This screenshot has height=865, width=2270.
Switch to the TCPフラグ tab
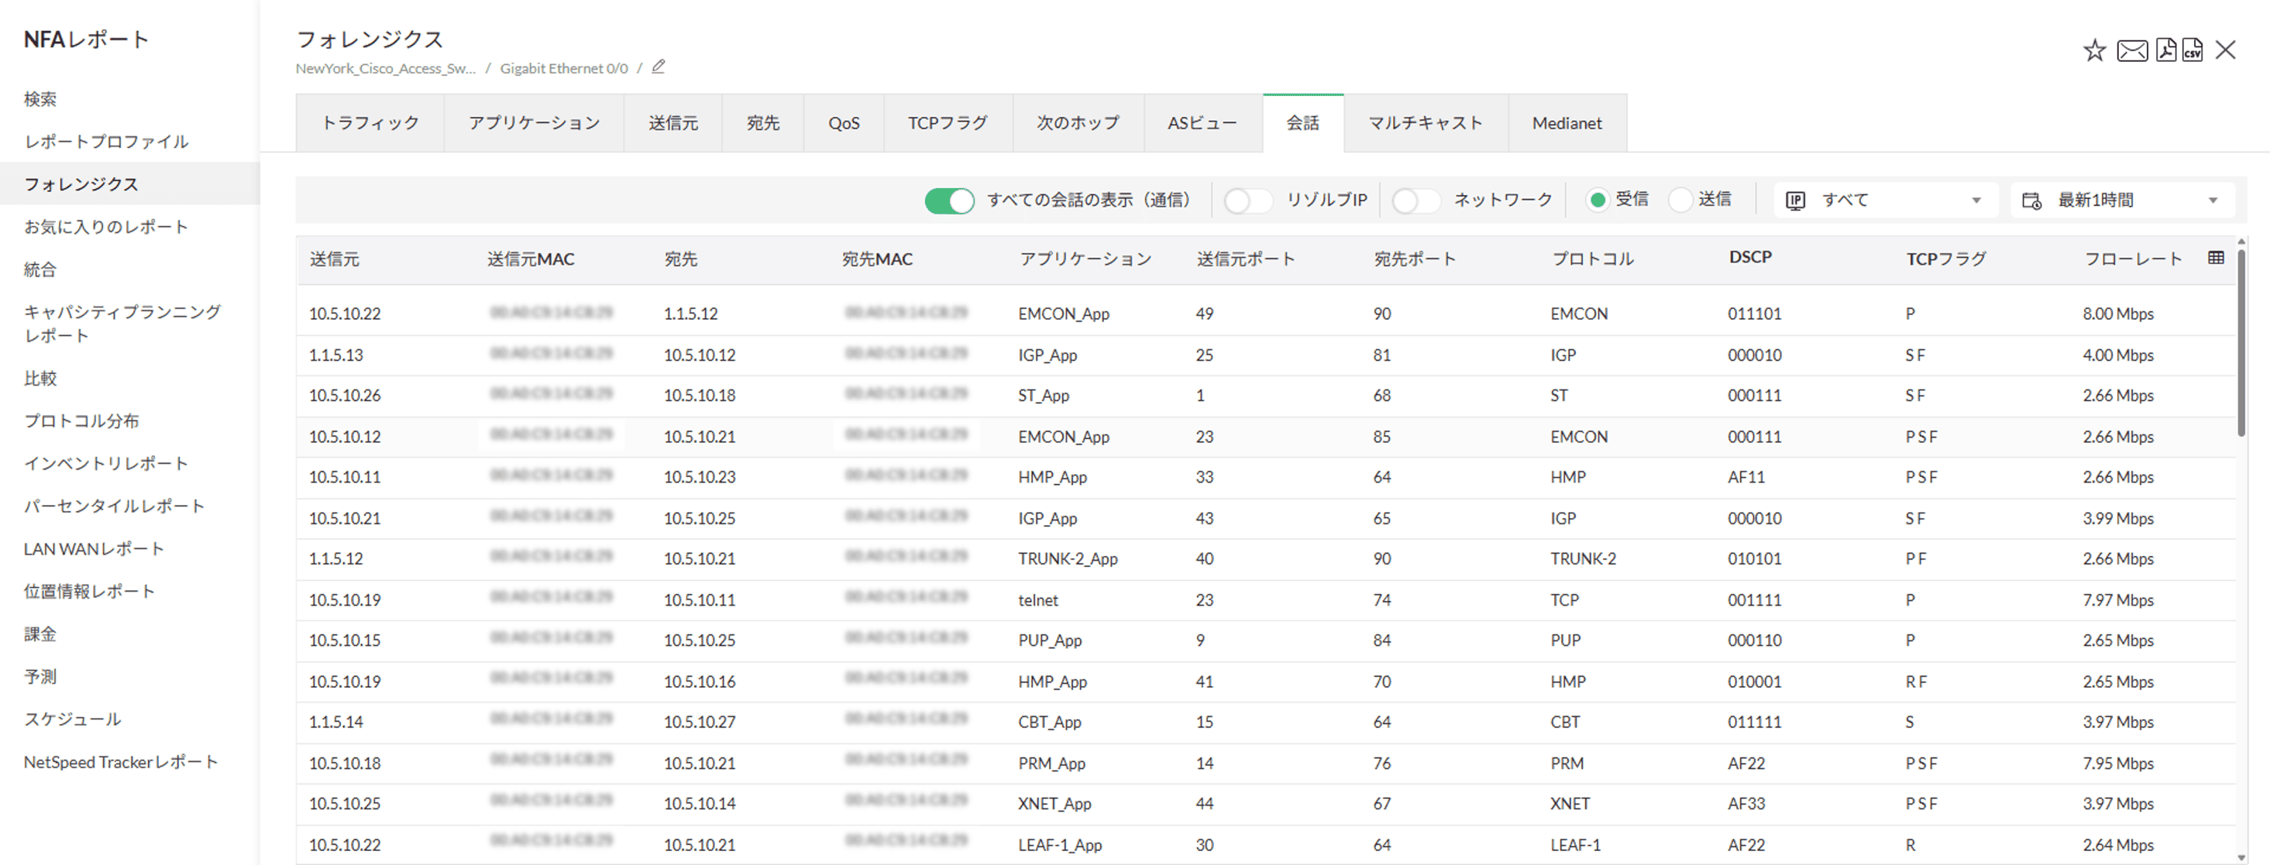click(x=948, y=123)
